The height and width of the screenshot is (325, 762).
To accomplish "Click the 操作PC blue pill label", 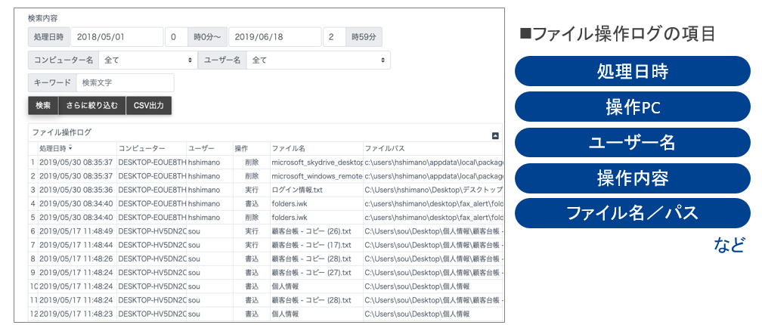I will 633,107.
